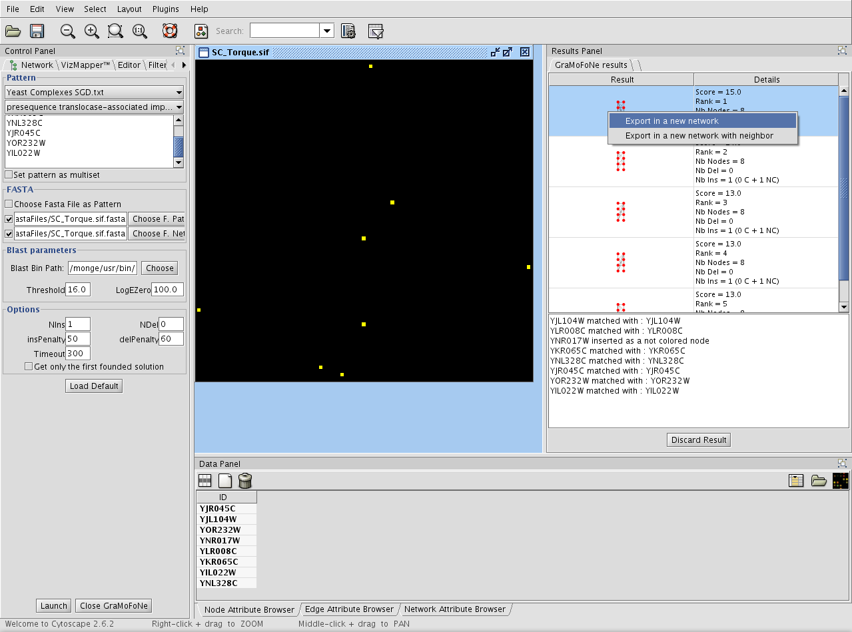The height and width of the screenshot is (632, 852).
Task: Click the insPenalty input field
Action: 78,340
